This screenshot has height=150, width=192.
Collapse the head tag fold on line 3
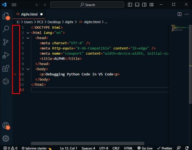coord(28,38)
